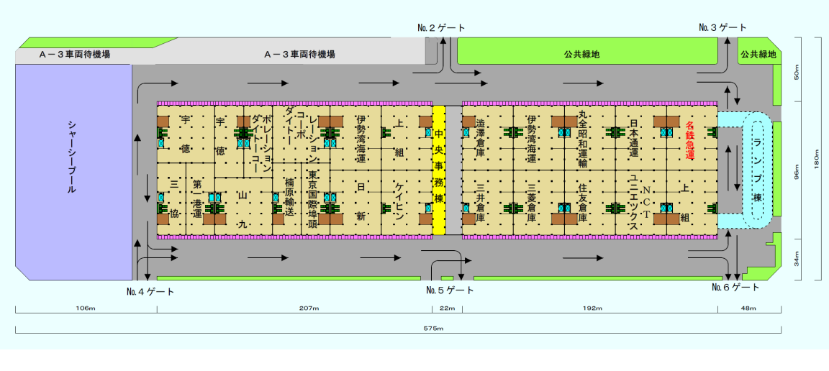
Task: Select the No.5ゲート label
Action: point(450,290)
